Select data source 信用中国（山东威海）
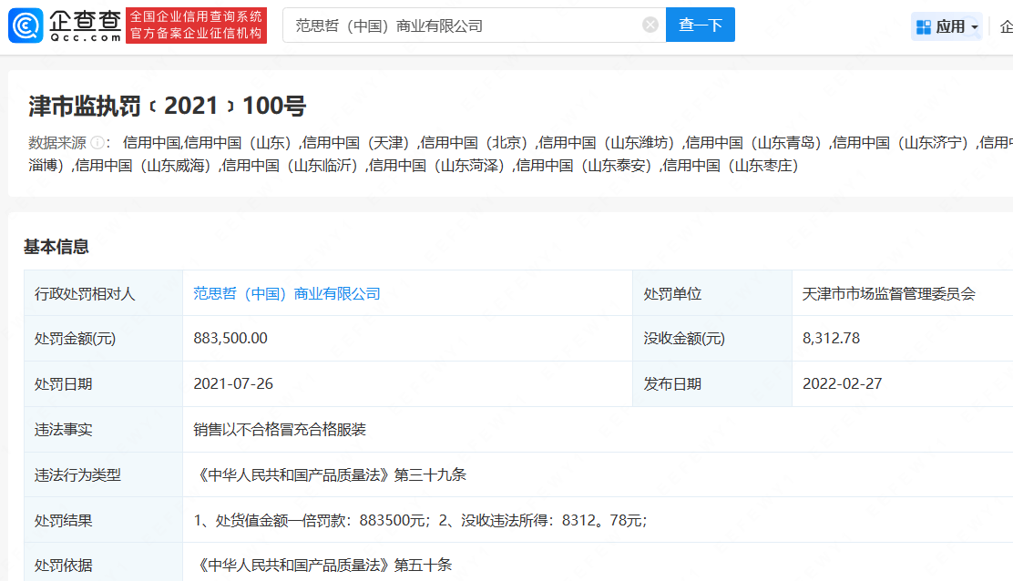Image resolution: width=1013 pixels, height=581 pixels. pos(146,166)
